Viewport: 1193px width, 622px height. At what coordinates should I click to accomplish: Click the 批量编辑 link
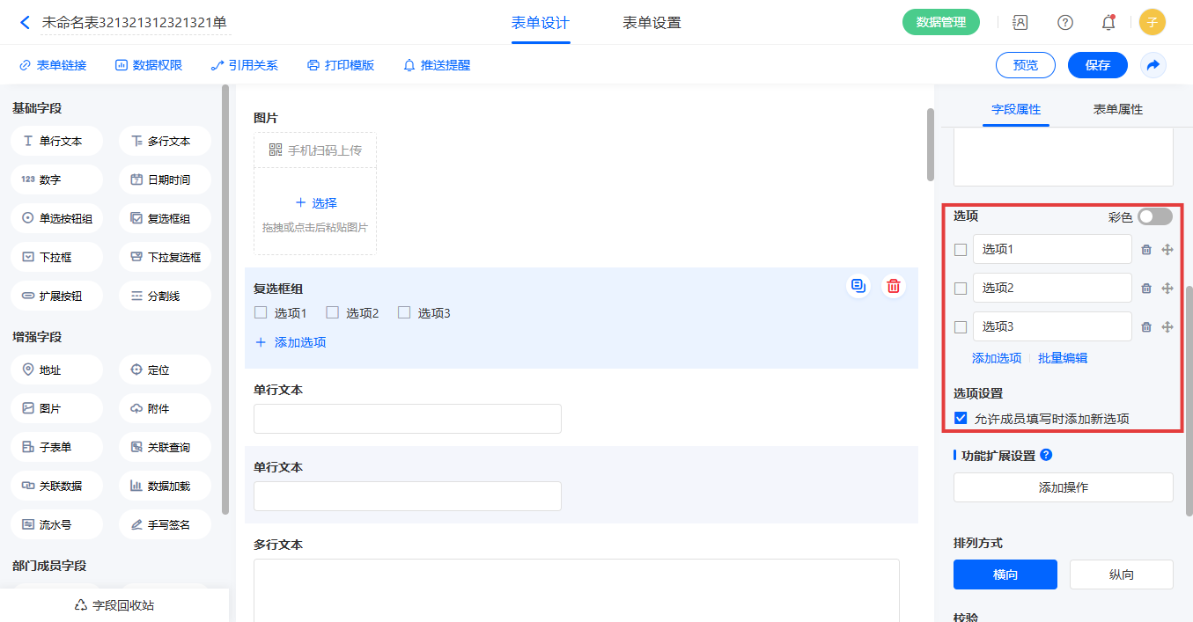click(1062, 358)
